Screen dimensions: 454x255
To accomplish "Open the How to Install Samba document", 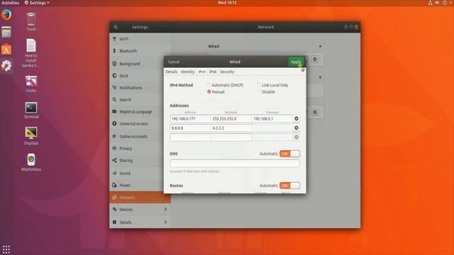I will (x=31, y=53).
